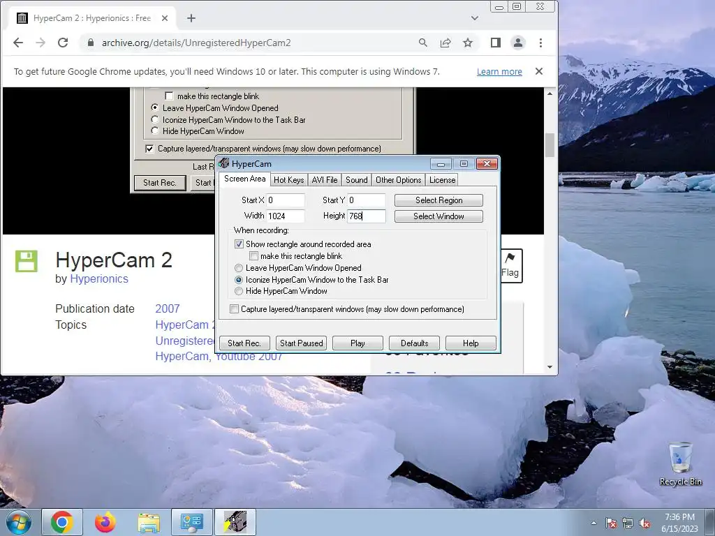Select Iconize HyperCam Window to Task Bar
Image resolution: width=715 pixels, height=536 pixels.
[239, 280]
